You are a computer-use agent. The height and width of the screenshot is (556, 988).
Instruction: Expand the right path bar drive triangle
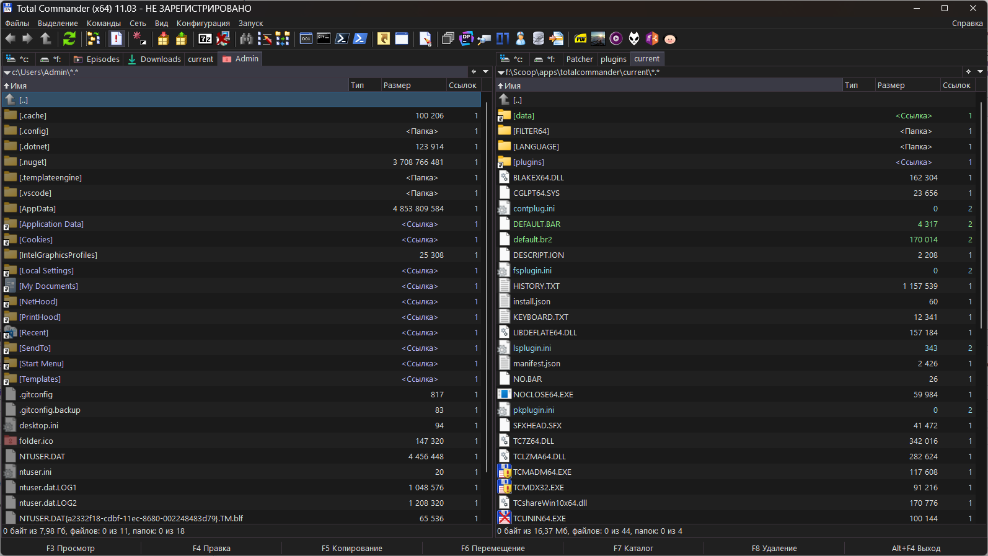click(501, 73)
